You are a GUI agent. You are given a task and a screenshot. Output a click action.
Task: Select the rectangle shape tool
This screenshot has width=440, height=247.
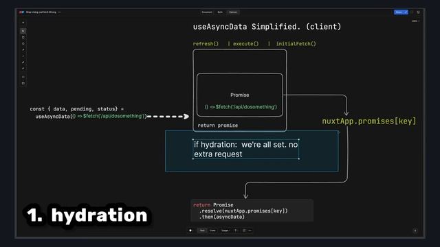23,37
